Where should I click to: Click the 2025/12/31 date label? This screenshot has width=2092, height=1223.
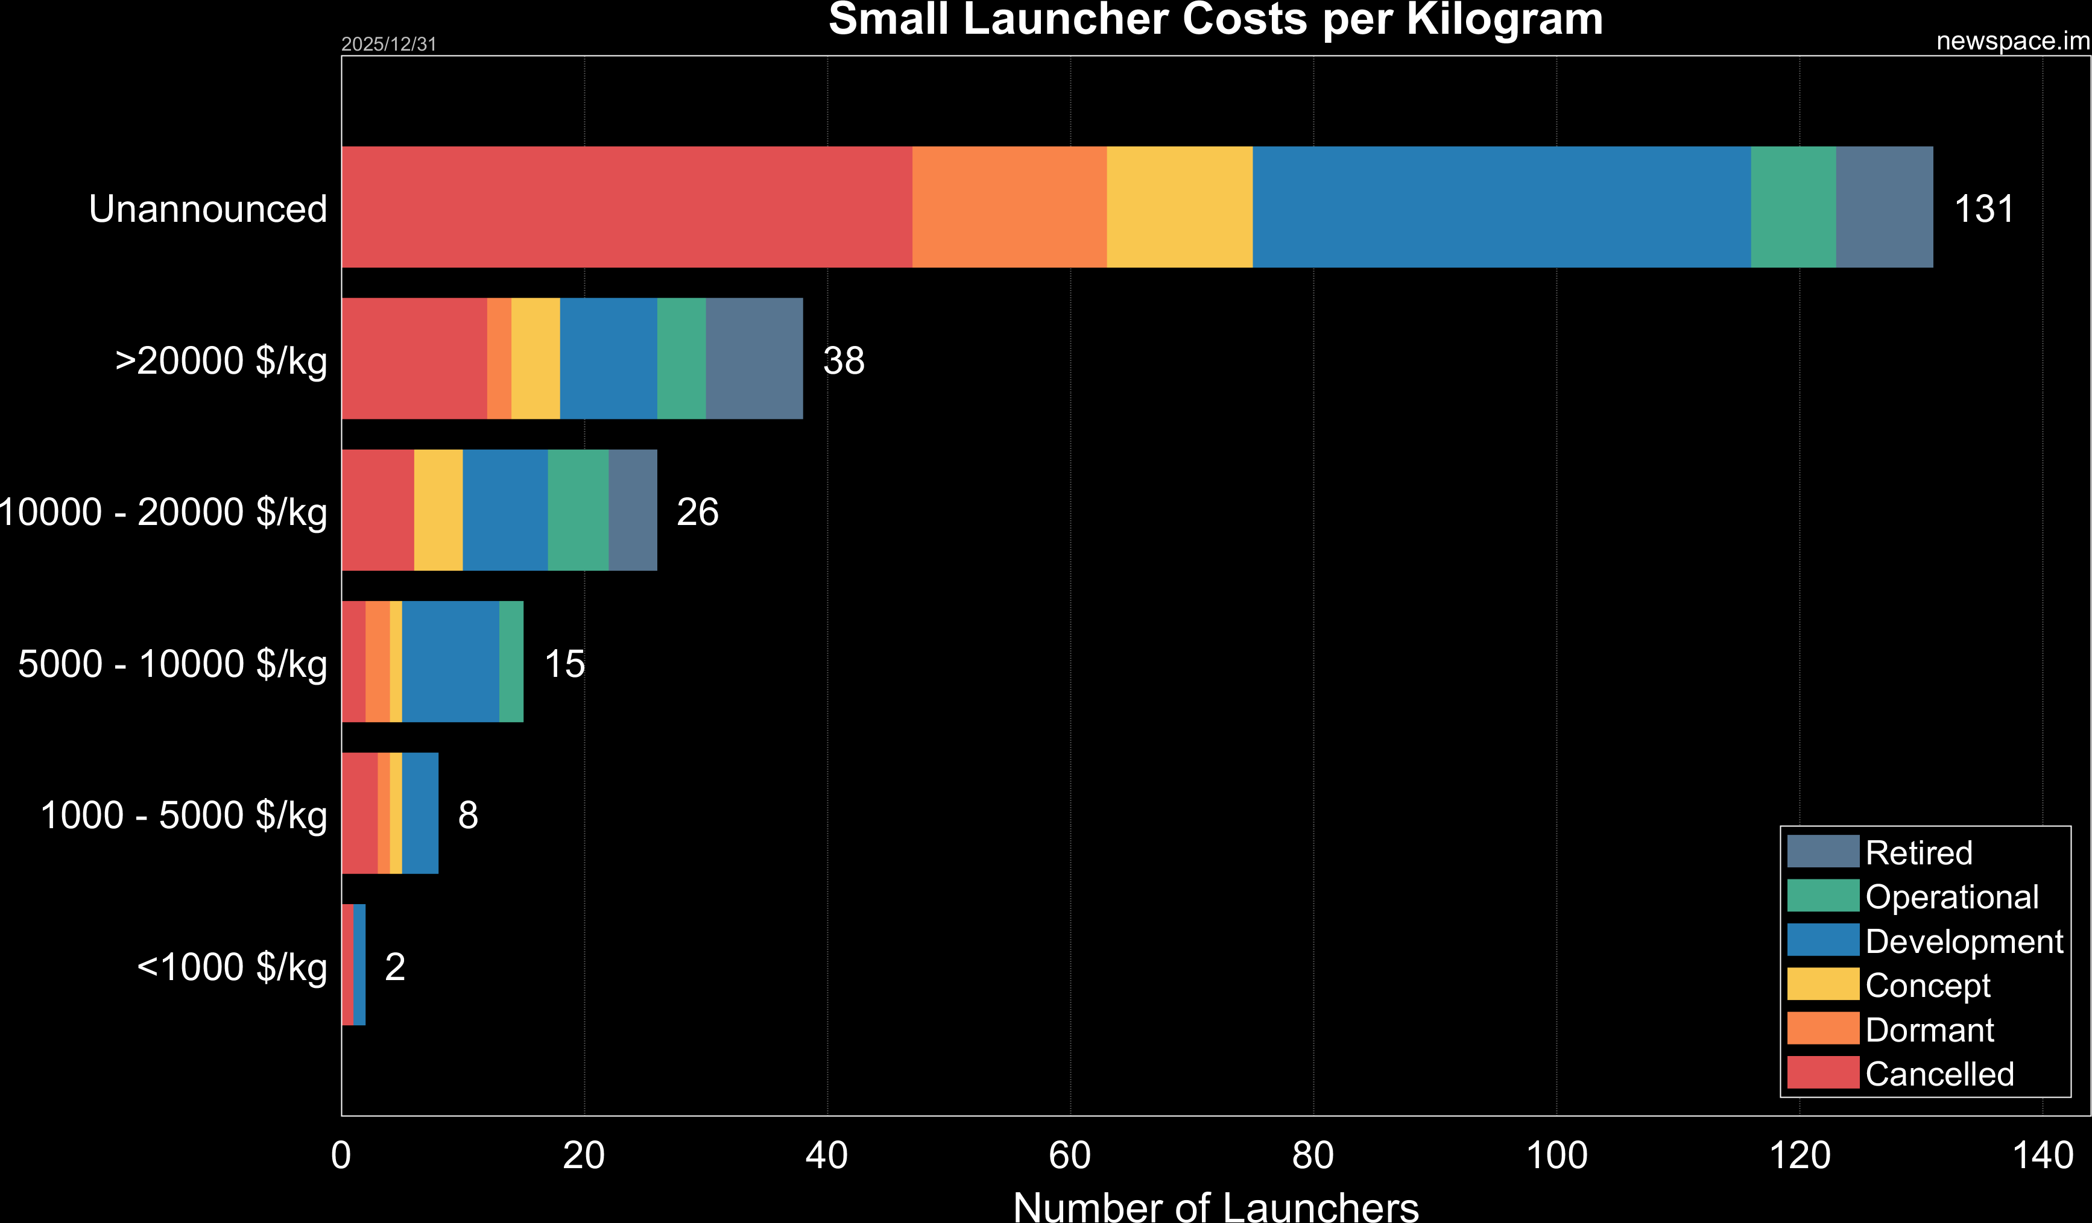388,44
